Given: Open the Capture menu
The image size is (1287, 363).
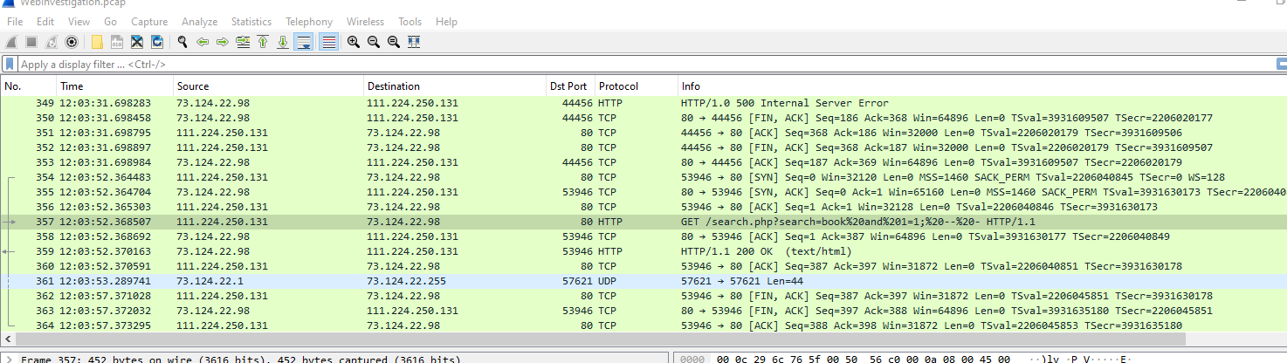Looking at the screenshot, I should (x=149, y=21).
